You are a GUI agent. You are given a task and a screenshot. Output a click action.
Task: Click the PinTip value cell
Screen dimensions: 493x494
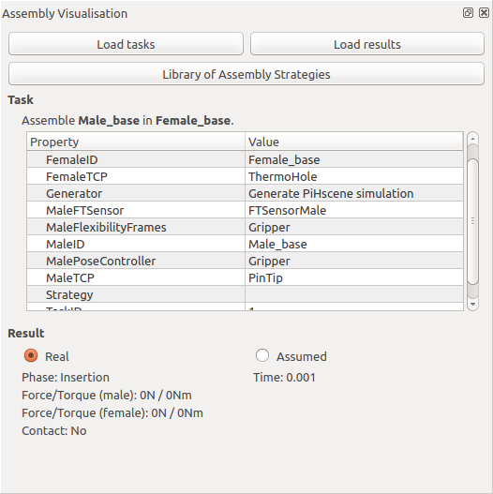click(354, 277)
